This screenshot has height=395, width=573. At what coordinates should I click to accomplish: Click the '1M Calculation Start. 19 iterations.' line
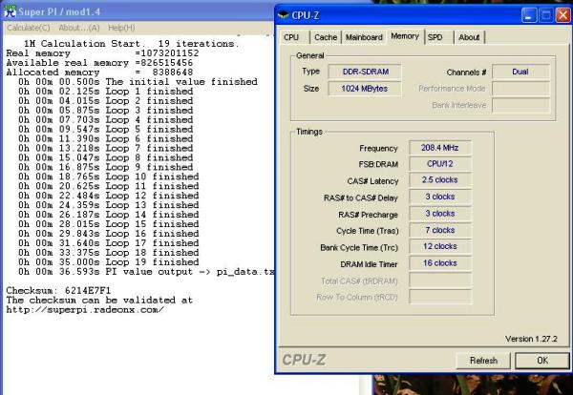click(131, 44)
